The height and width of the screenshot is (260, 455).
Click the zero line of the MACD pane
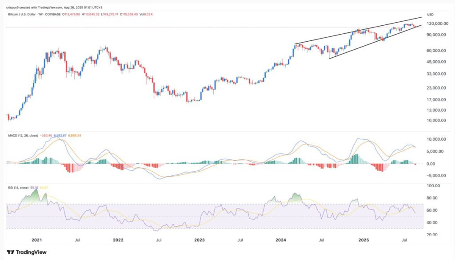tap(222, 162)
